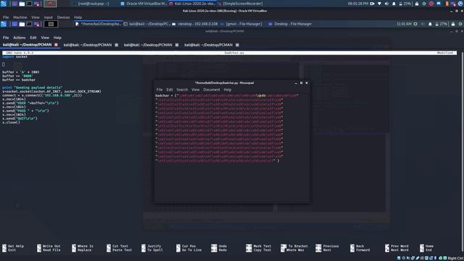
Task: Open host panel terminal launcher icon
Action: [29, 4]
